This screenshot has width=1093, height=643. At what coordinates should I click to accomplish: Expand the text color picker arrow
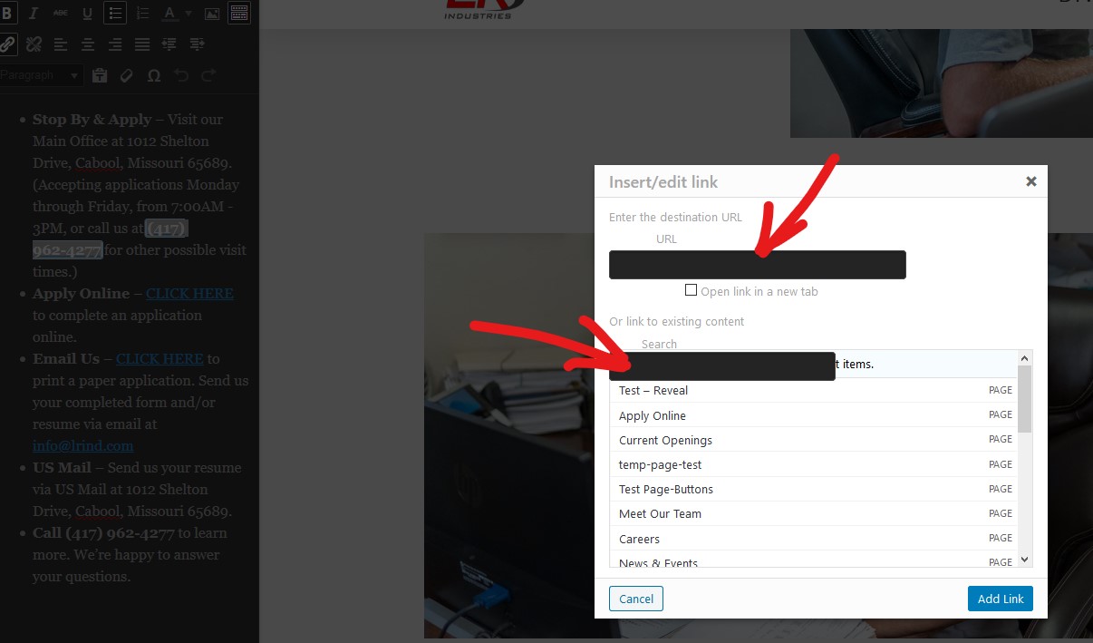pos(189,14)
